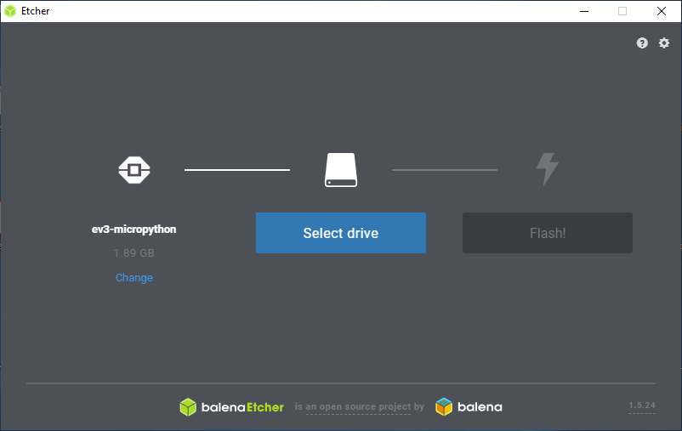
Task: Open the settings gear icon
Action: tap(664, 43)
